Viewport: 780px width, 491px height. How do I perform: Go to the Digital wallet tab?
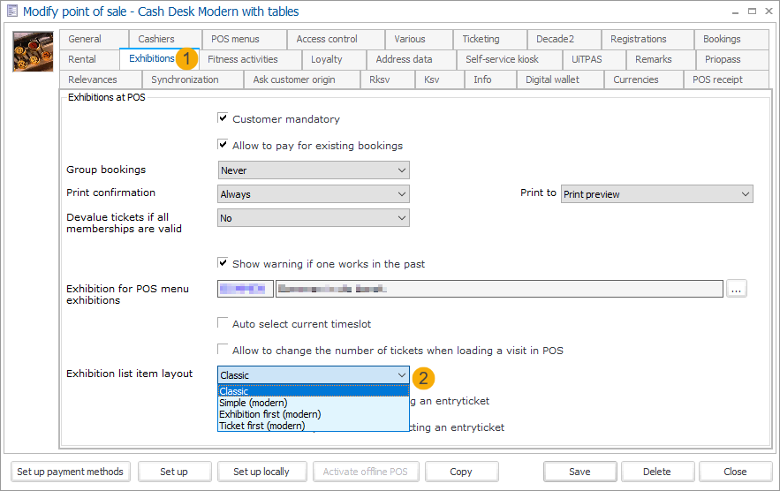555,79
